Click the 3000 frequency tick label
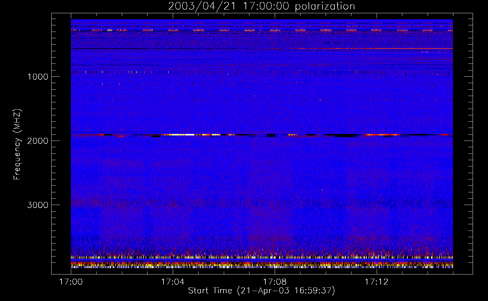This screenshot has height=301, width=488. pos(38,205)
